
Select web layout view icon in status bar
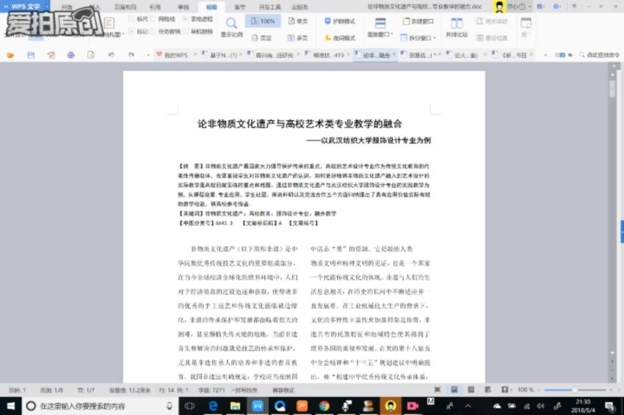pyautogui.click(x=487, y=390)
